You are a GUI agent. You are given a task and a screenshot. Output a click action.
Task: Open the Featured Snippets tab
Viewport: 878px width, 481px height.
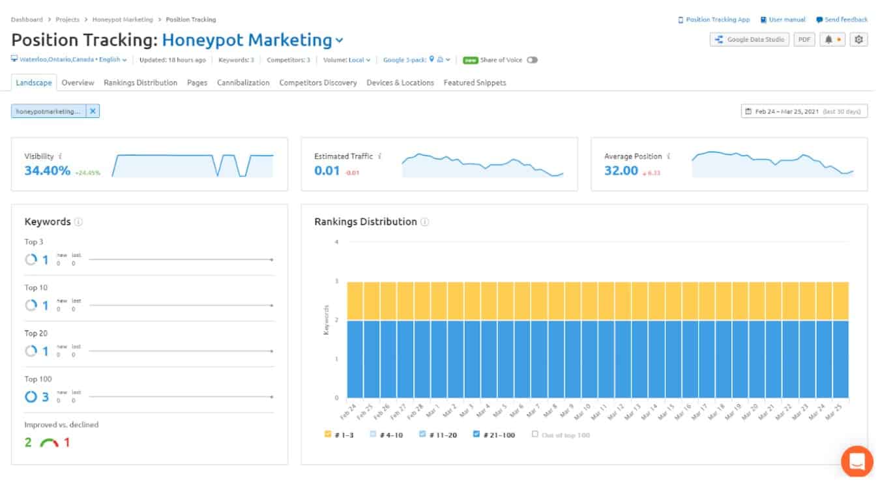tap(475, 83)
